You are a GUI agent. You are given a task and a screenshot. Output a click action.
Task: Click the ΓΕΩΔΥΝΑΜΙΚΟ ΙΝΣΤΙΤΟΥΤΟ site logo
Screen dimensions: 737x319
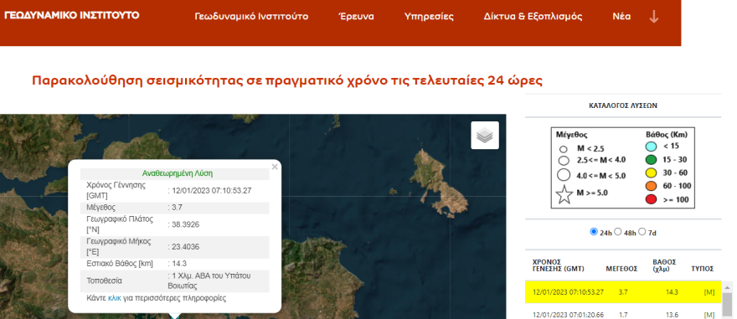click(x=71, y=15)
